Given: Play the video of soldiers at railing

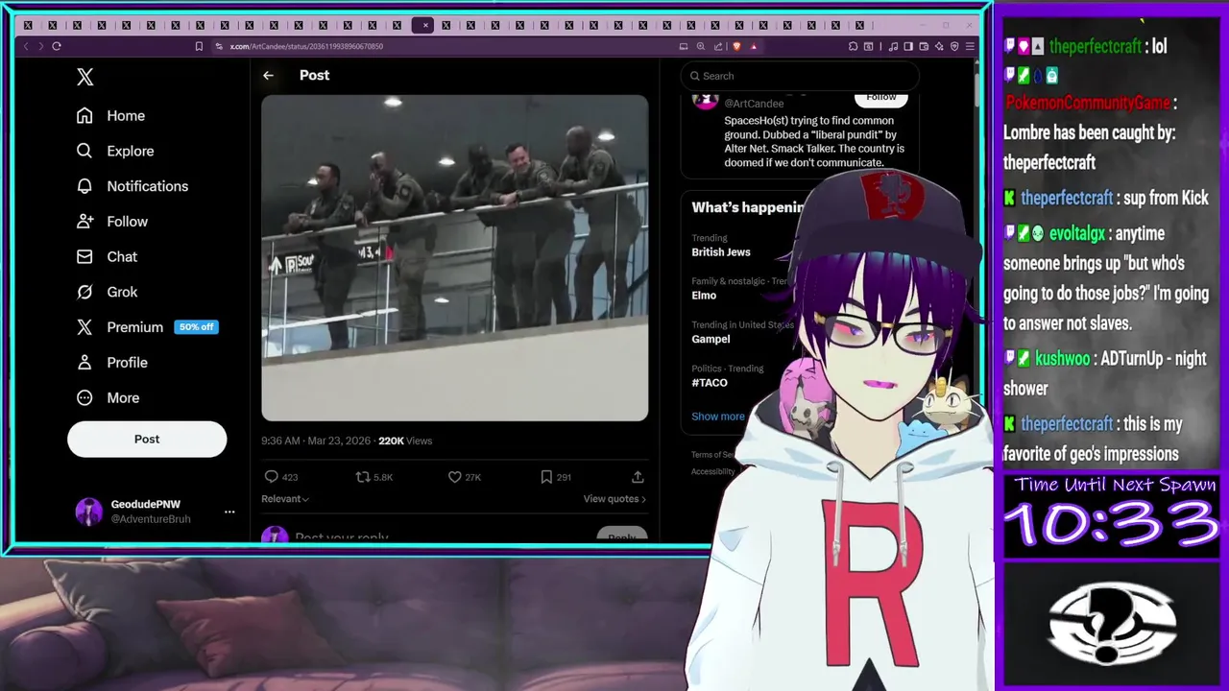Looking at the screenshot, I should click(x=455, y=257).
